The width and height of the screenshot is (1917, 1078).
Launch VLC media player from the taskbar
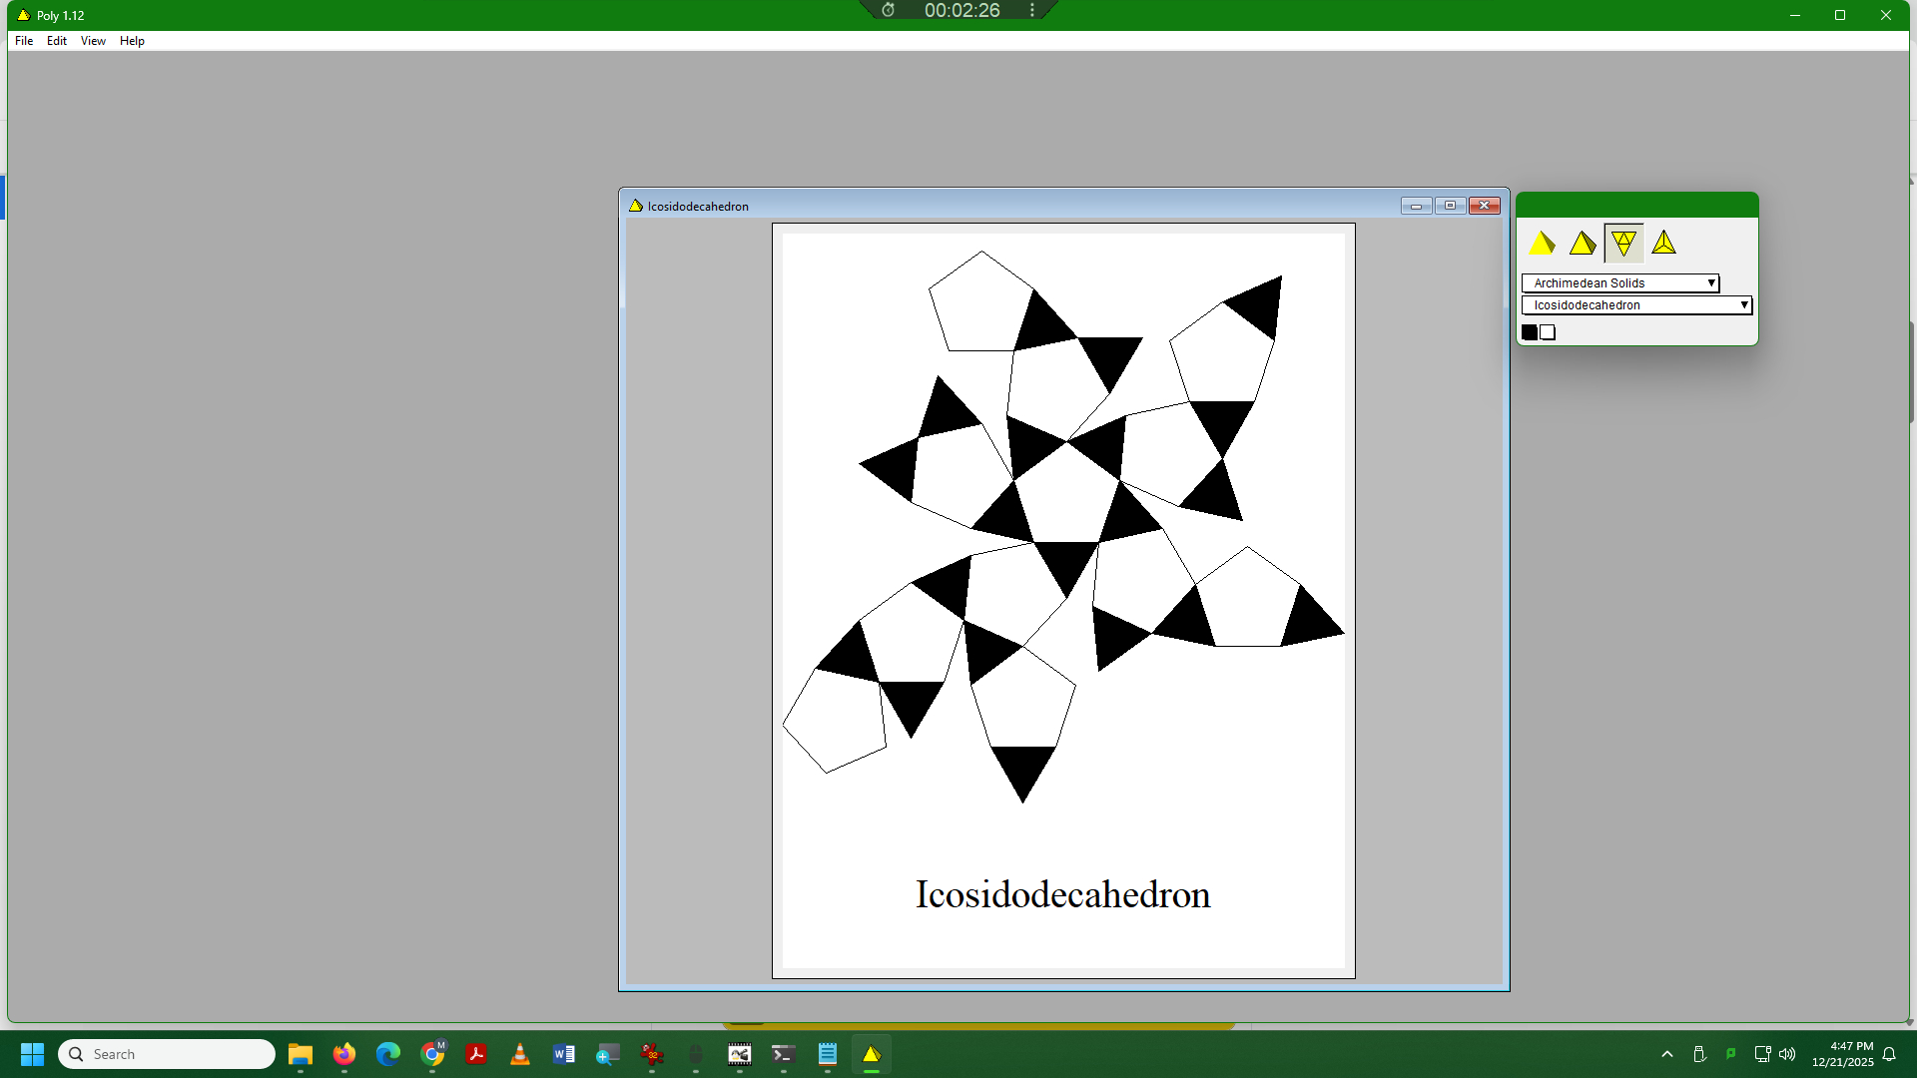click(520, 1054)
